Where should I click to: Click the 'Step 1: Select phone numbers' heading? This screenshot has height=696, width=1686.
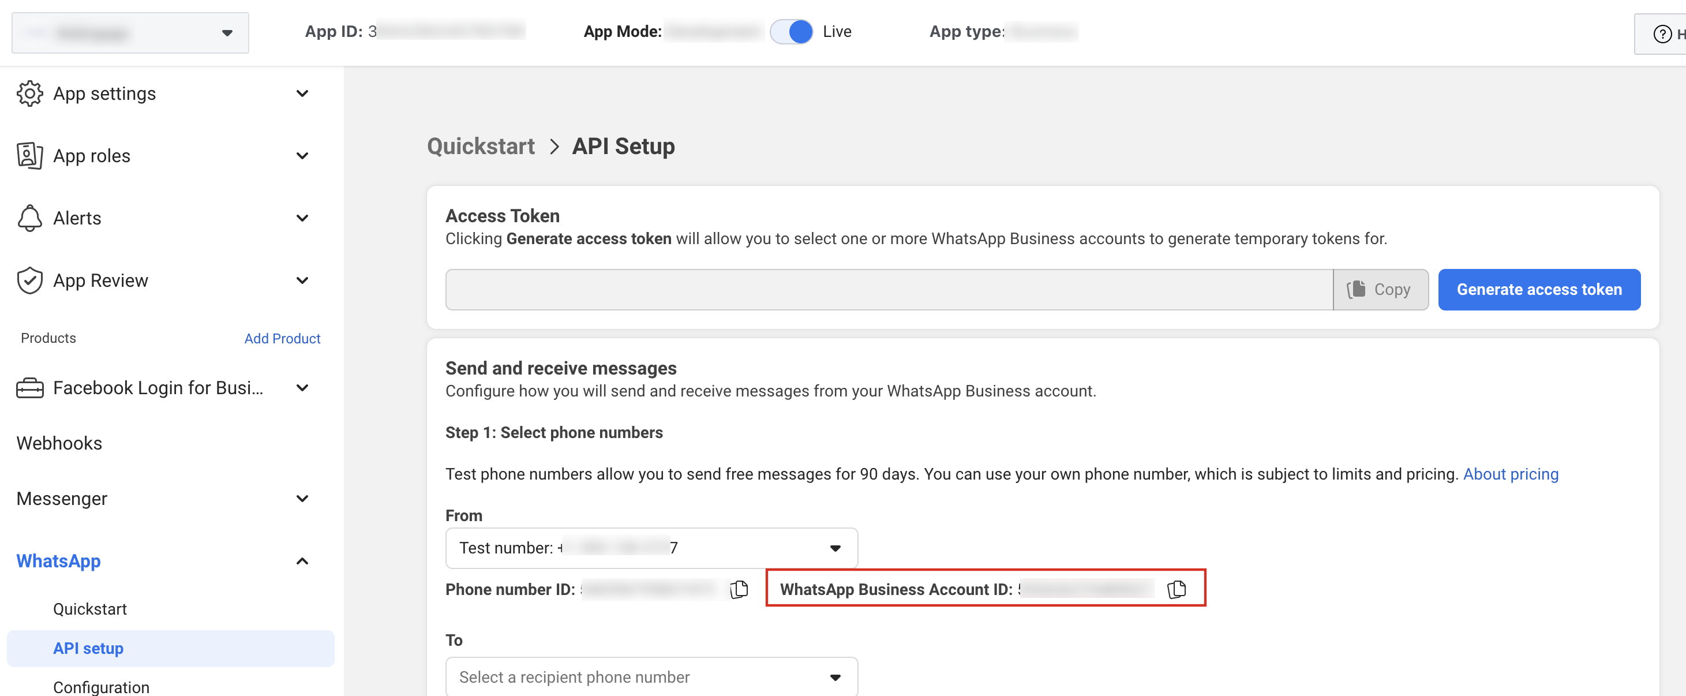(554, 433)
